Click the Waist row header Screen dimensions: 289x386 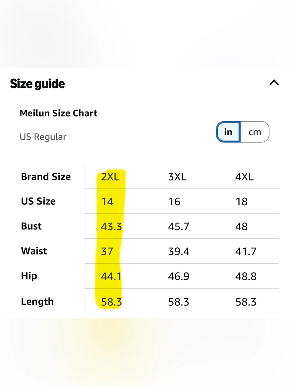coord(34,251)
